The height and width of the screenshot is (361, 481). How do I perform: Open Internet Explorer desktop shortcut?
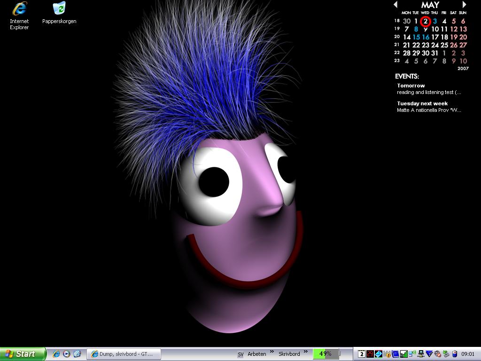pos(19,9)
